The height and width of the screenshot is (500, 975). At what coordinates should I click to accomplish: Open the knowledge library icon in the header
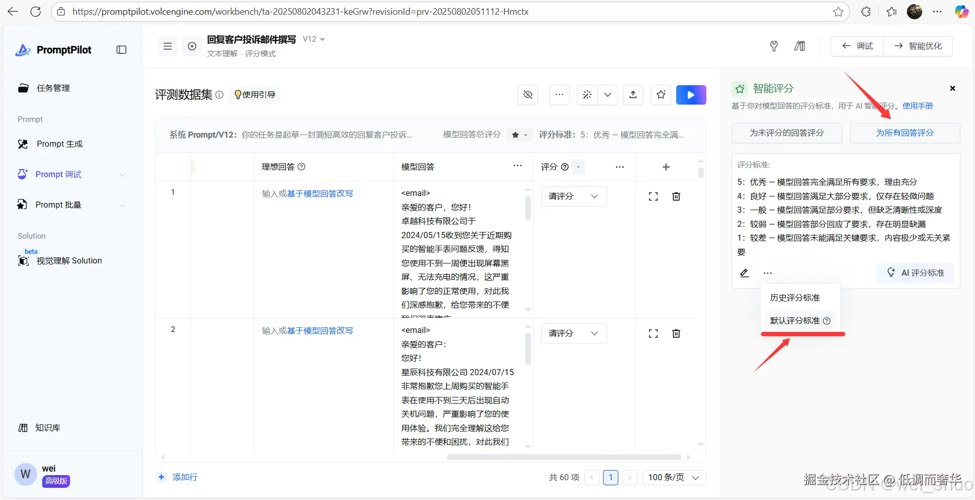pos(799,46)
